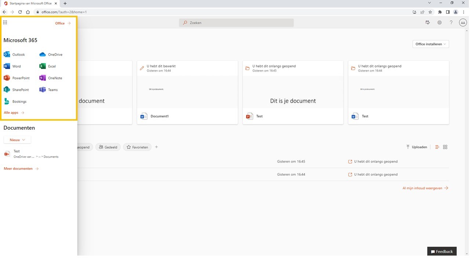The width and height of the screenshot is (470, 264).
Task: Launch Teams from the app list
Action: (x=48, y=90)
